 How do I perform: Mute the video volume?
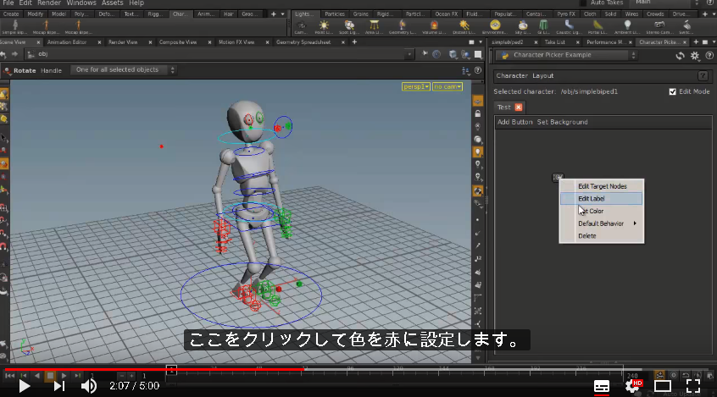click(89, 386)
